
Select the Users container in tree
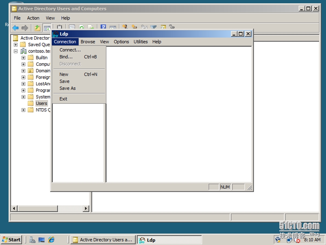pyautogui.click(x=41, y=103)
